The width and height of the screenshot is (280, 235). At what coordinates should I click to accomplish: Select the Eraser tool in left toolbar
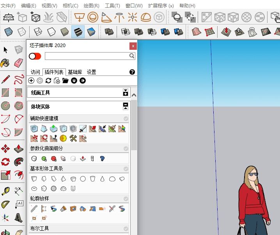coord(18,63)
